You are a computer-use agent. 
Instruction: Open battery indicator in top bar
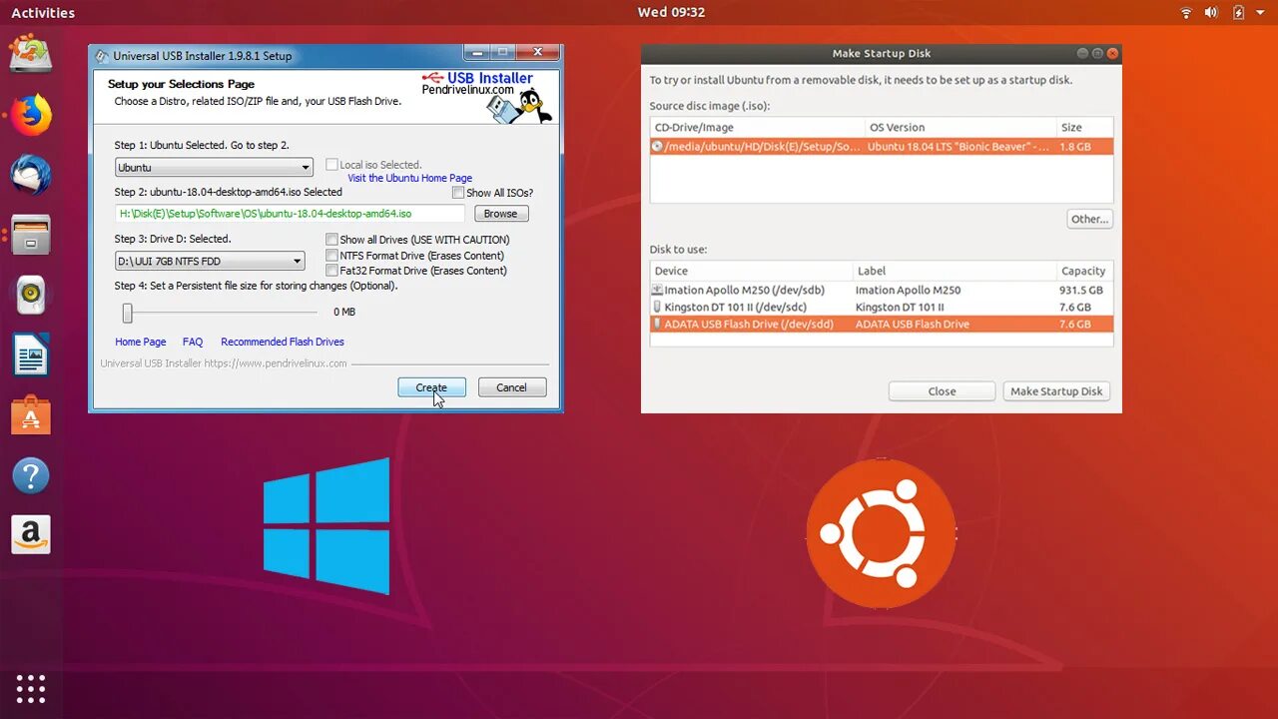[x=1238, y=13]
